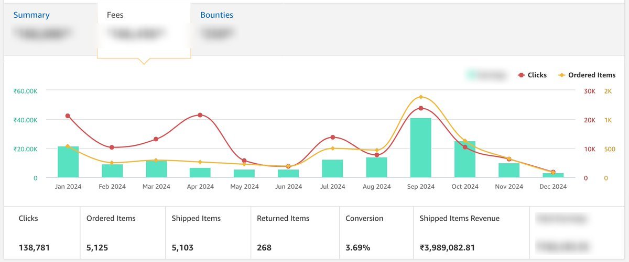Toggle the Ordered Items legend series
Screen dimensions: 629x262
click(x=587, y=75)
